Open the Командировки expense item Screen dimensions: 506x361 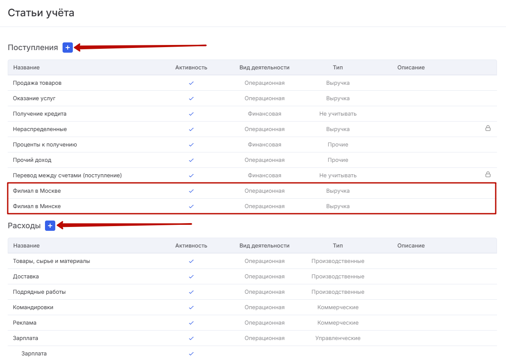[x=33, y=307]
